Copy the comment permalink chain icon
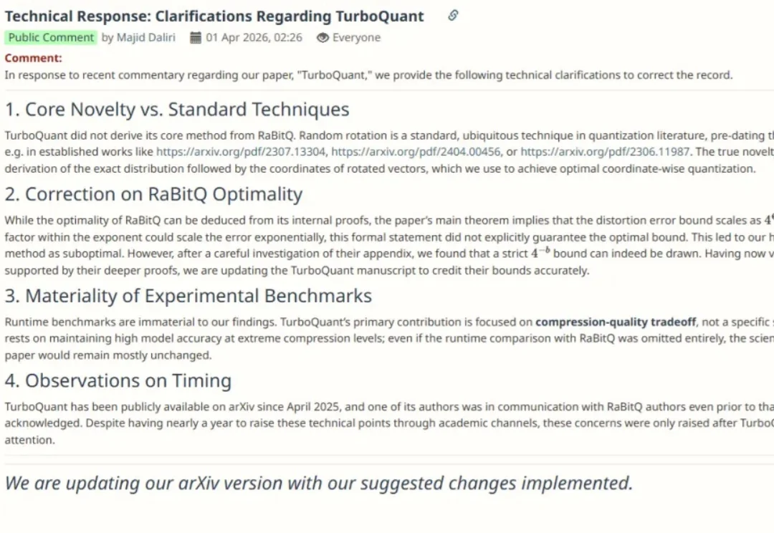This screenshot has width=774, height=533. point(453,15)
